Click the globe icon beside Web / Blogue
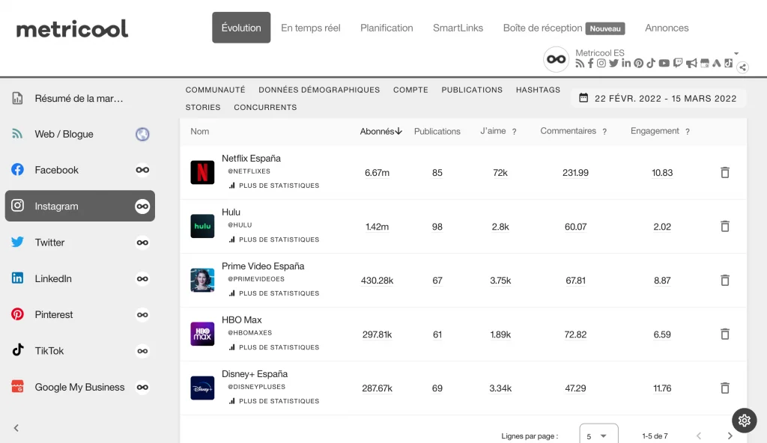This screenshot has width=767, height=443. 142,134
